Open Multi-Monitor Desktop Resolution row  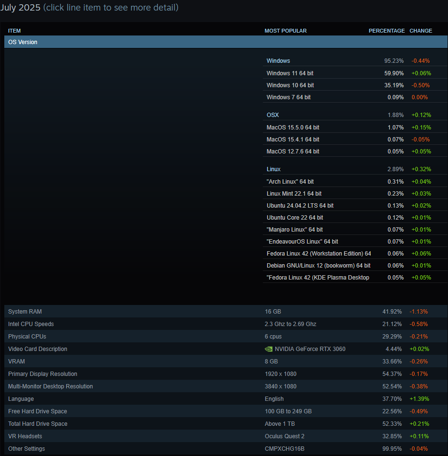tap(226, 386)
